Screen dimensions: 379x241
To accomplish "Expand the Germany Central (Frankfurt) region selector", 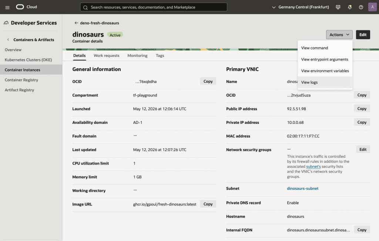I will pos(301,7).
